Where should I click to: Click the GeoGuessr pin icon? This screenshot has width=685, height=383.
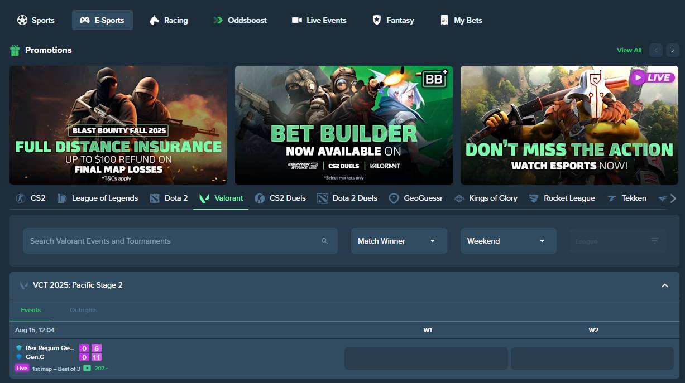click(394, 198)
